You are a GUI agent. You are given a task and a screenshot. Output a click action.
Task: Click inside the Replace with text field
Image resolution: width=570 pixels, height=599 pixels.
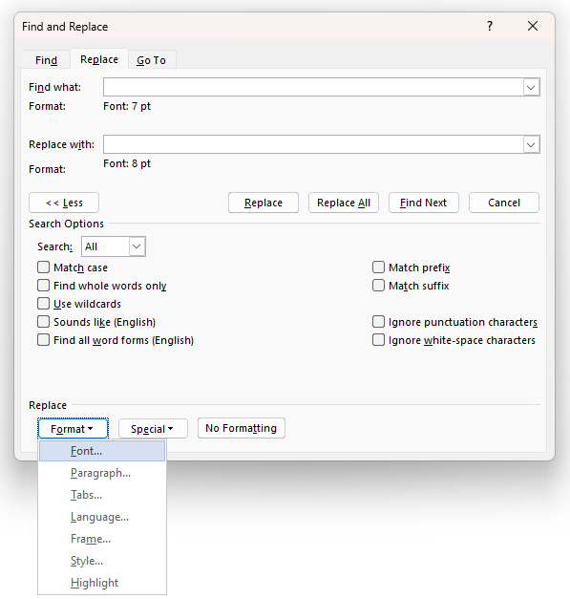313,144
